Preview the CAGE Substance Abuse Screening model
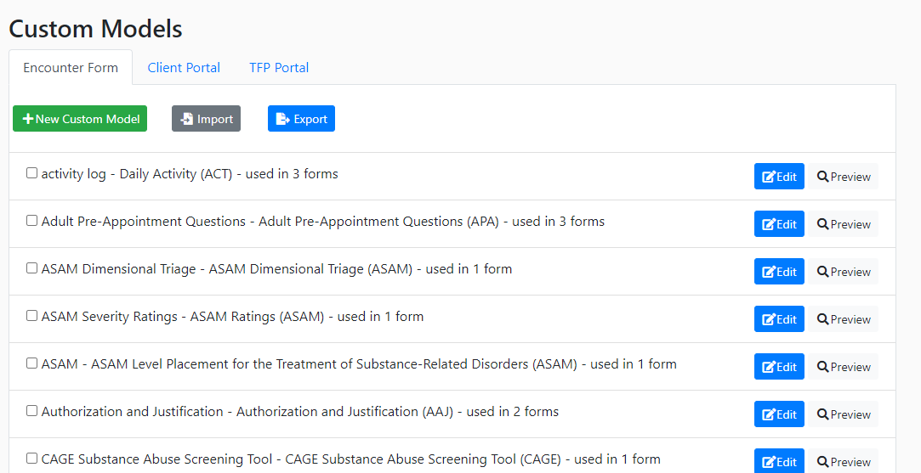921x473 pixels. [844, 461]
